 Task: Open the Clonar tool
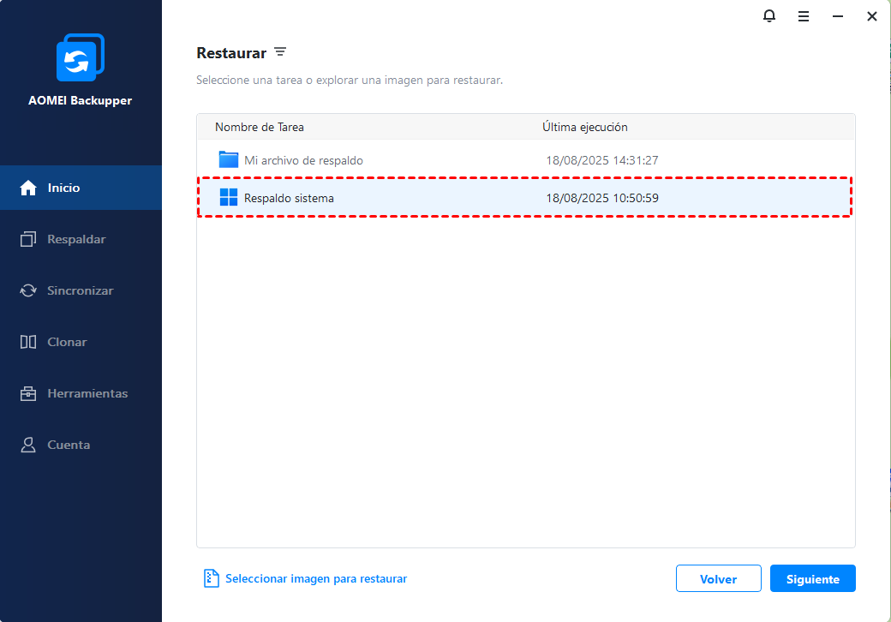click(64, 342)
